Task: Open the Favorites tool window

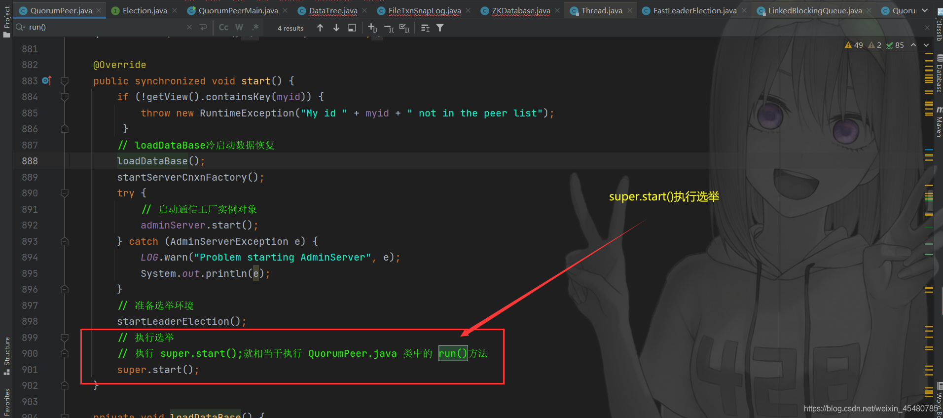Action: [x=6, y=403]
